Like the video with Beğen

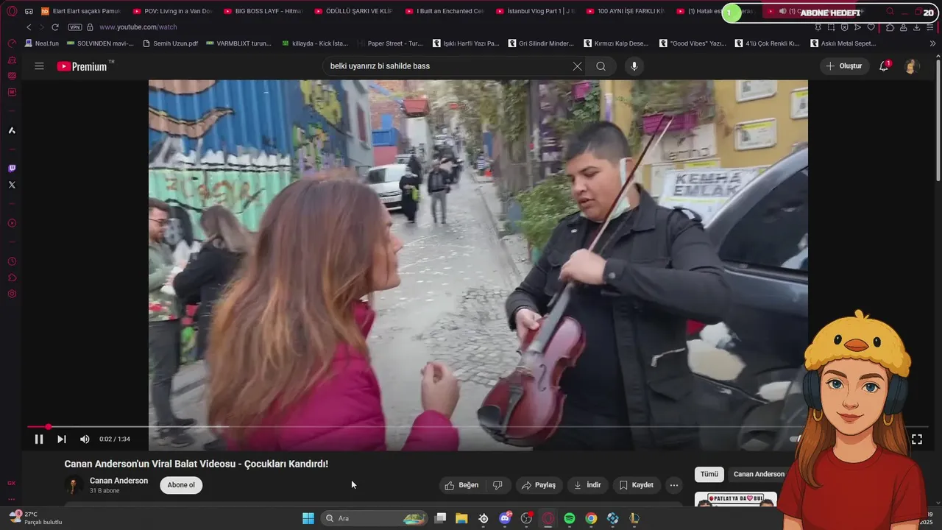(462, 485)
